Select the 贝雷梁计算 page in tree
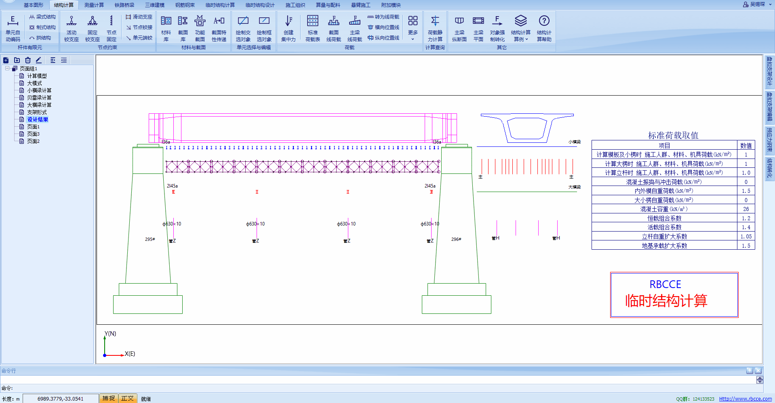 tap(39, 98)
